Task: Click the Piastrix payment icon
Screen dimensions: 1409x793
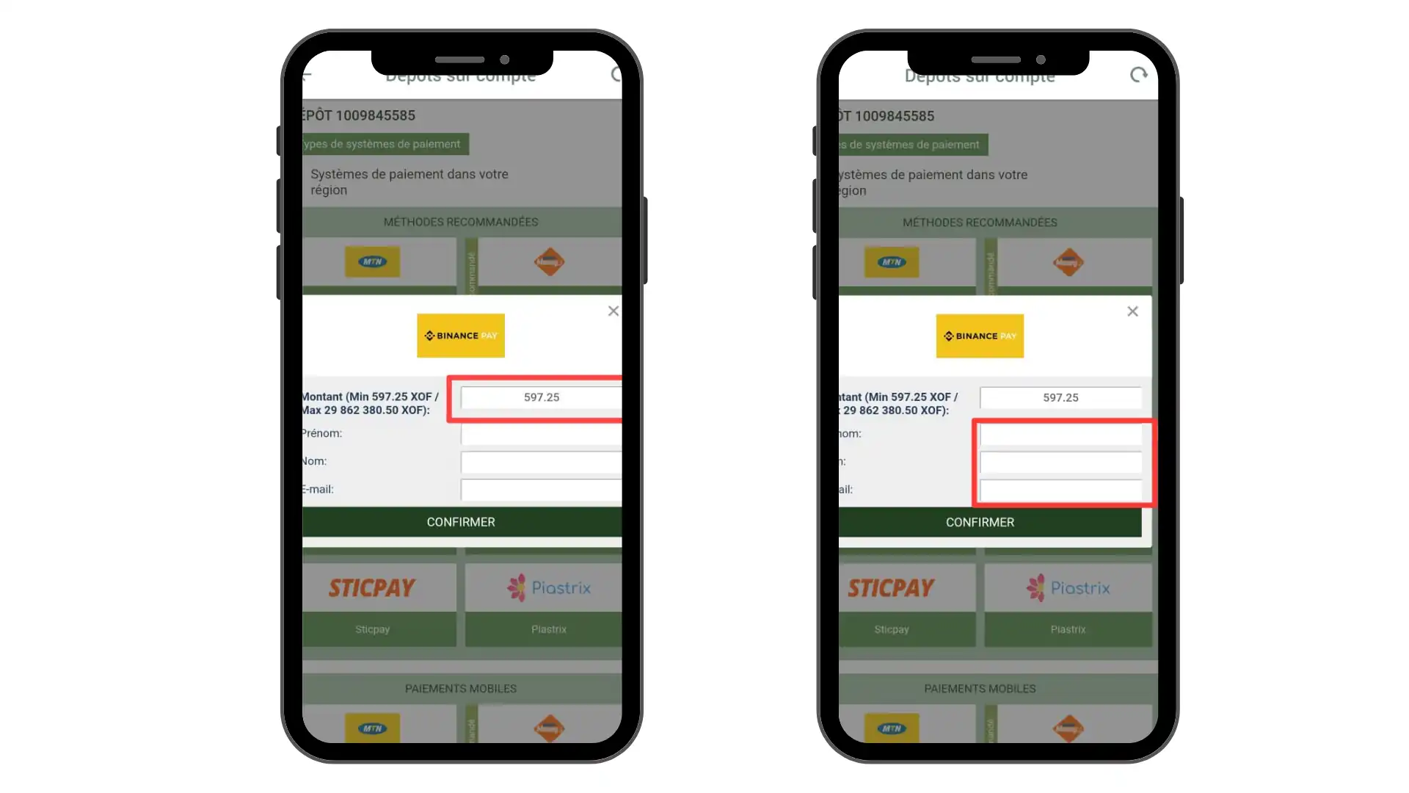Action: (x=549, y=587)
